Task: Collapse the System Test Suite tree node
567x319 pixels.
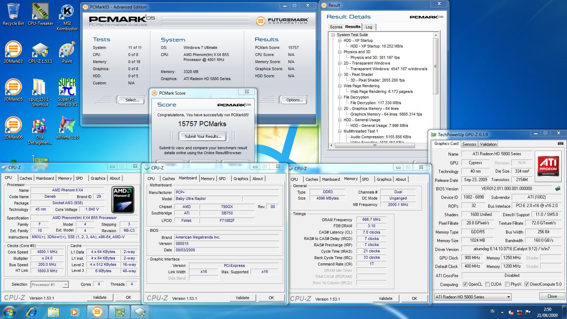Action: (333, 35)
